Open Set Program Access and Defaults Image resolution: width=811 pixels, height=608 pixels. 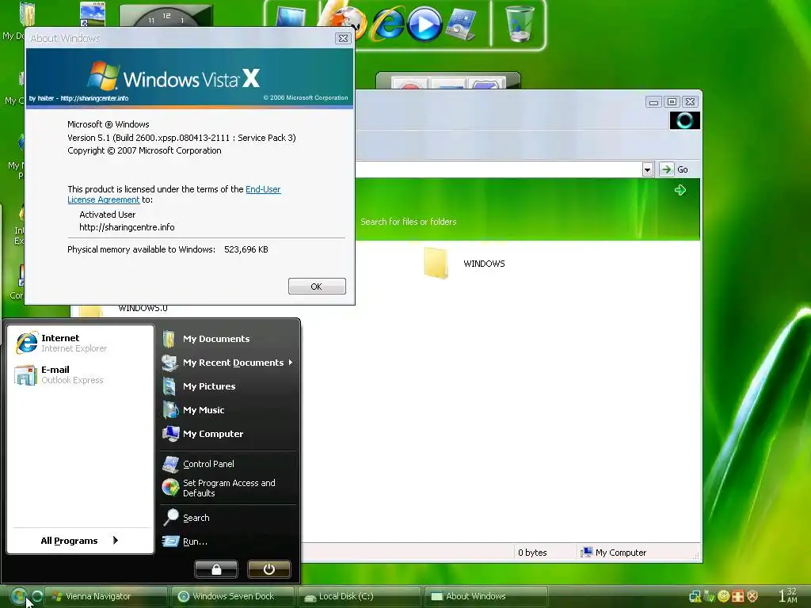(228, 488)
